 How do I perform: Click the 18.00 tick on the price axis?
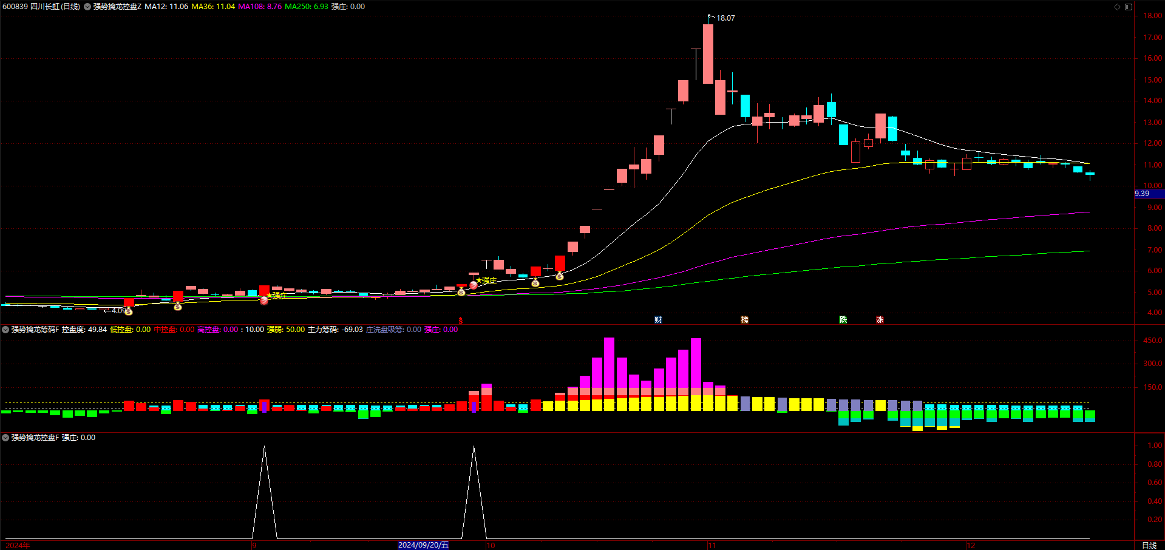(1153, 16)
